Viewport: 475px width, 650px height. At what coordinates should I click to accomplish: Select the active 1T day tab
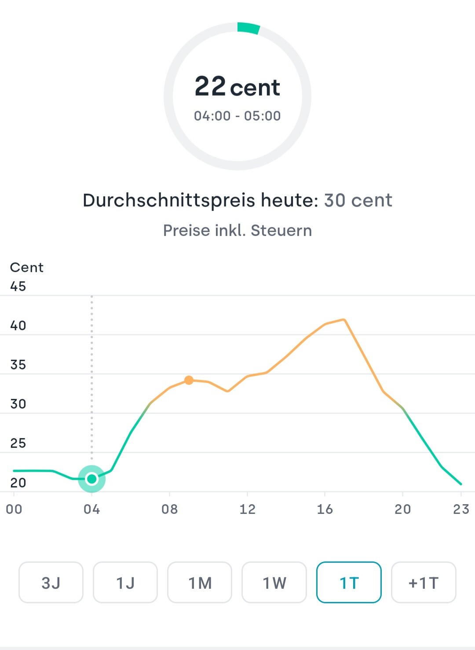click(x=349, y=583)
